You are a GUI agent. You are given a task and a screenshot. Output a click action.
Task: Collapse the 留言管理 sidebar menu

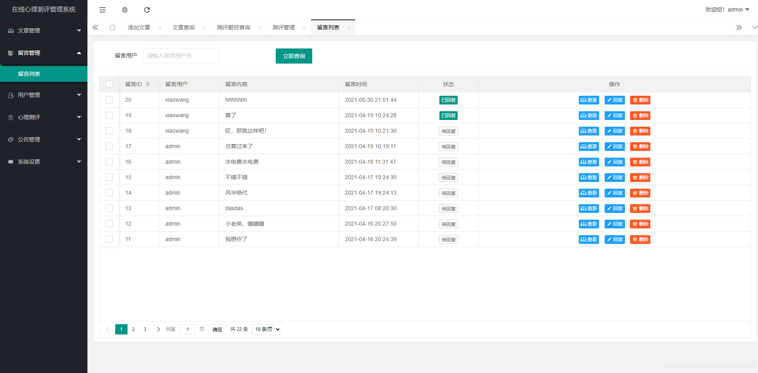[x=44, y=53]
